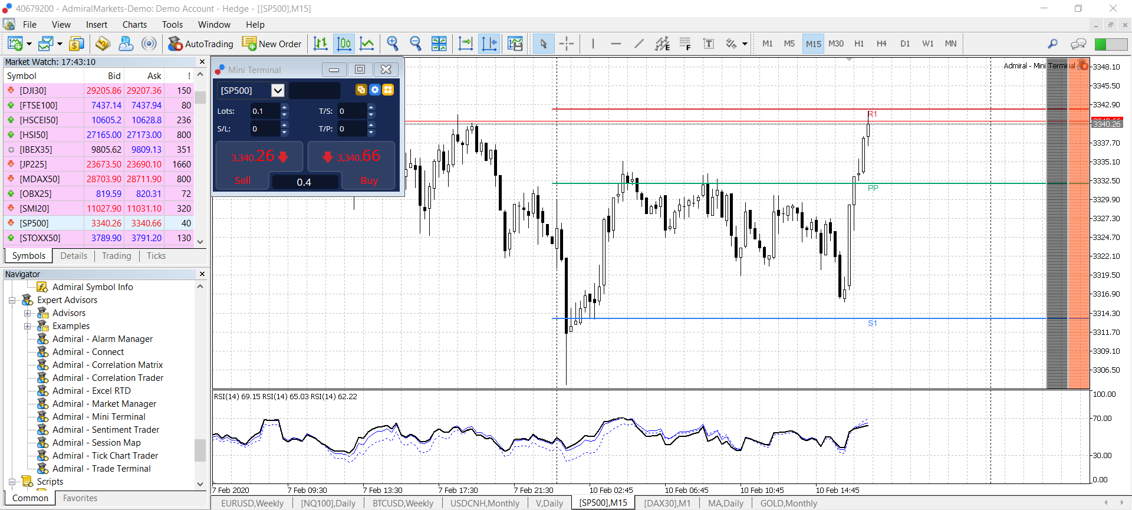
Task: Open the Charts menu
Action: point(134,25)
